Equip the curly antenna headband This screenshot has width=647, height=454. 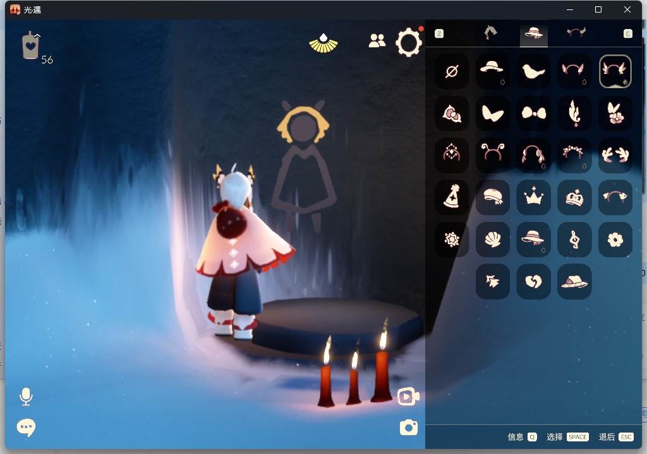point(492,155)
